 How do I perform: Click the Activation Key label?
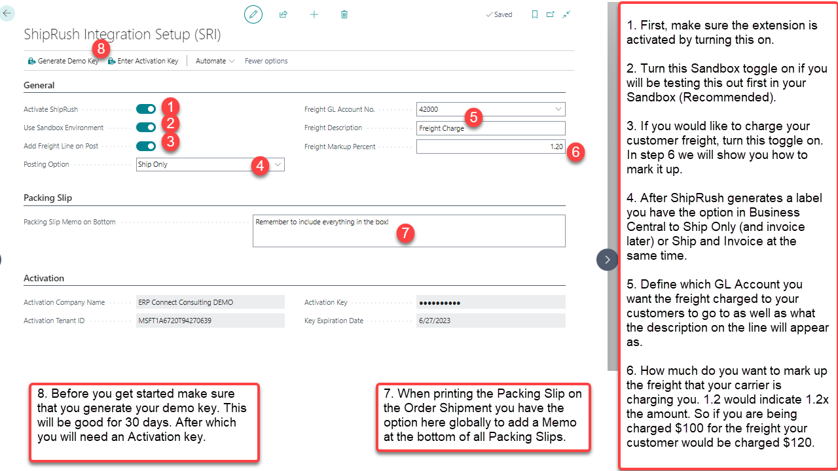326,302
